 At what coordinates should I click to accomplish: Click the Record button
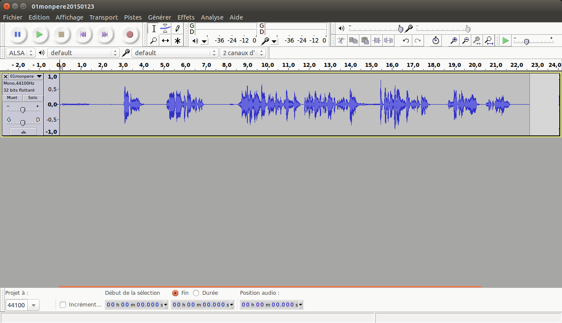pyautogui.click(x=129, y=34)
